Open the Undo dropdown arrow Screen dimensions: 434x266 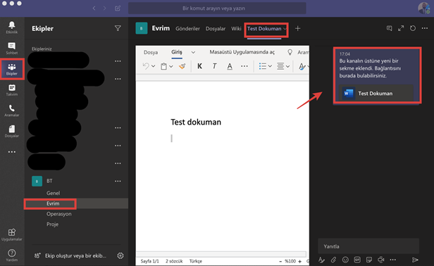click(153, 66)
